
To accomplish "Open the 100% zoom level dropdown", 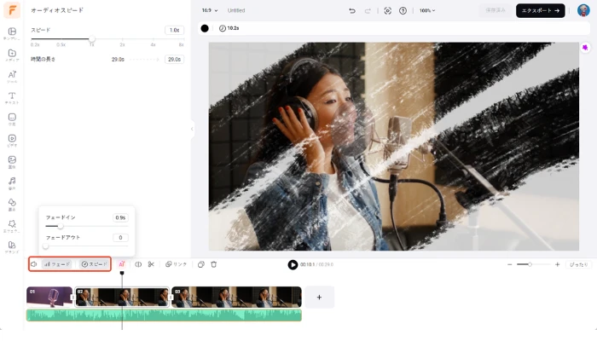I will (x=426, y=11).
